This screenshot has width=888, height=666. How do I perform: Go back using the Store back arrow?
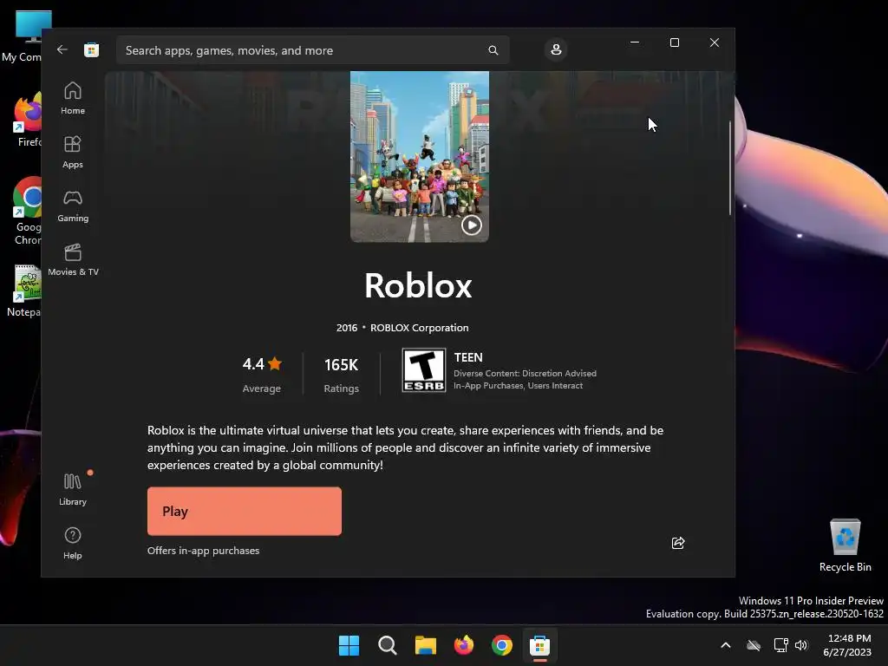click(x=62, y=49)
